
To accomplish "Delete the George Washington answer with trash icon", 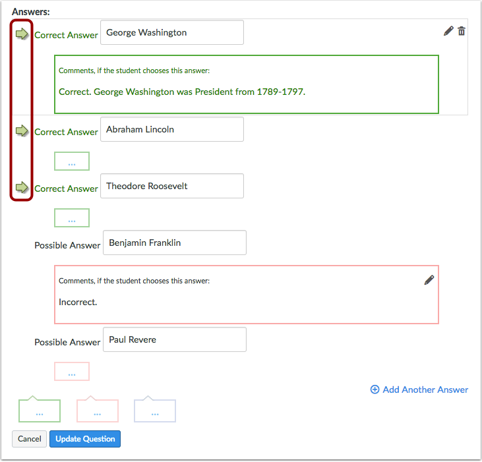I will tap(462, 31).
